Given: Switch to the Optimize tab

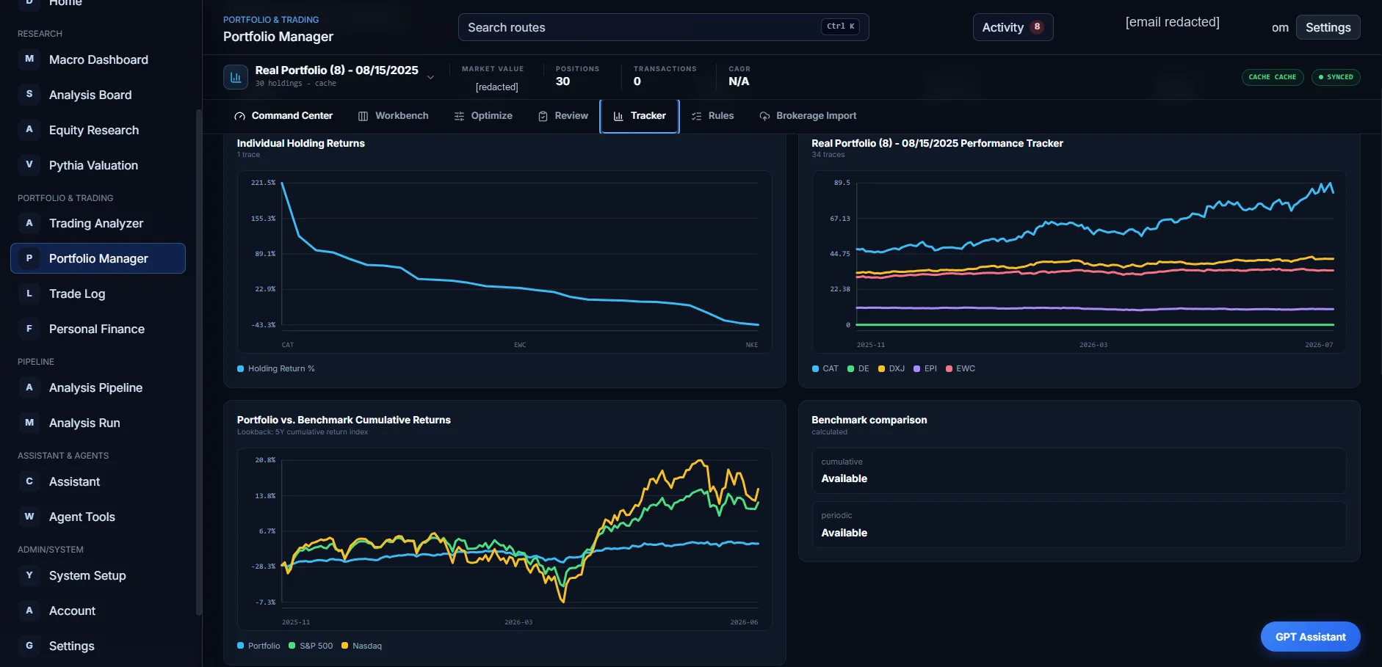Looking at the screenshot, I should coord(483,116).
